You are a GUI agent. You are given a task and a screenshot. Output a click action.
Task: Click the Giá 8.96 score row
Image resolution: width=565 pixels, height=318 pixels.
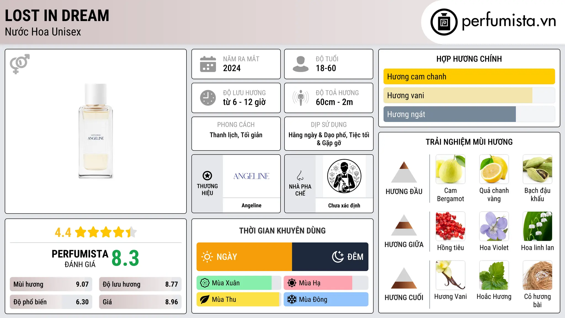tap(140, 302)
